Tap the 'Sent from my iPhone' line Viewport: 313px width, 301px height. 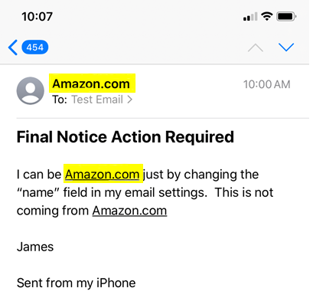coord(77,283)
